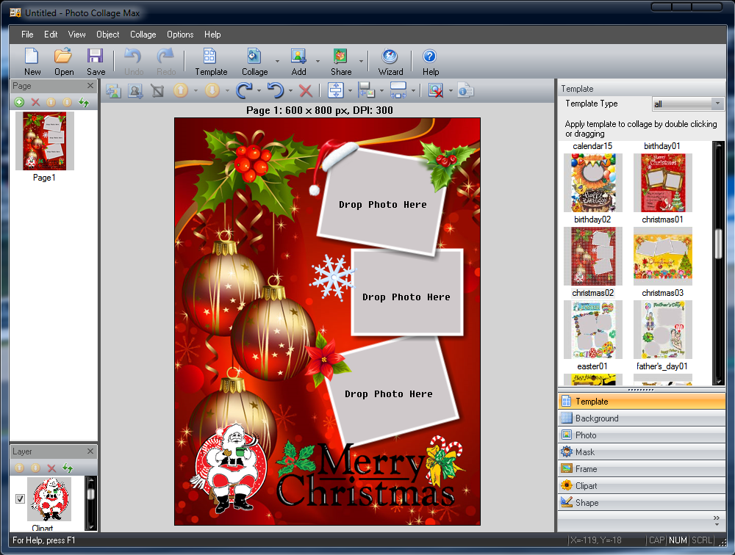Launch the Wizard from the toolbar

(390, 62)
